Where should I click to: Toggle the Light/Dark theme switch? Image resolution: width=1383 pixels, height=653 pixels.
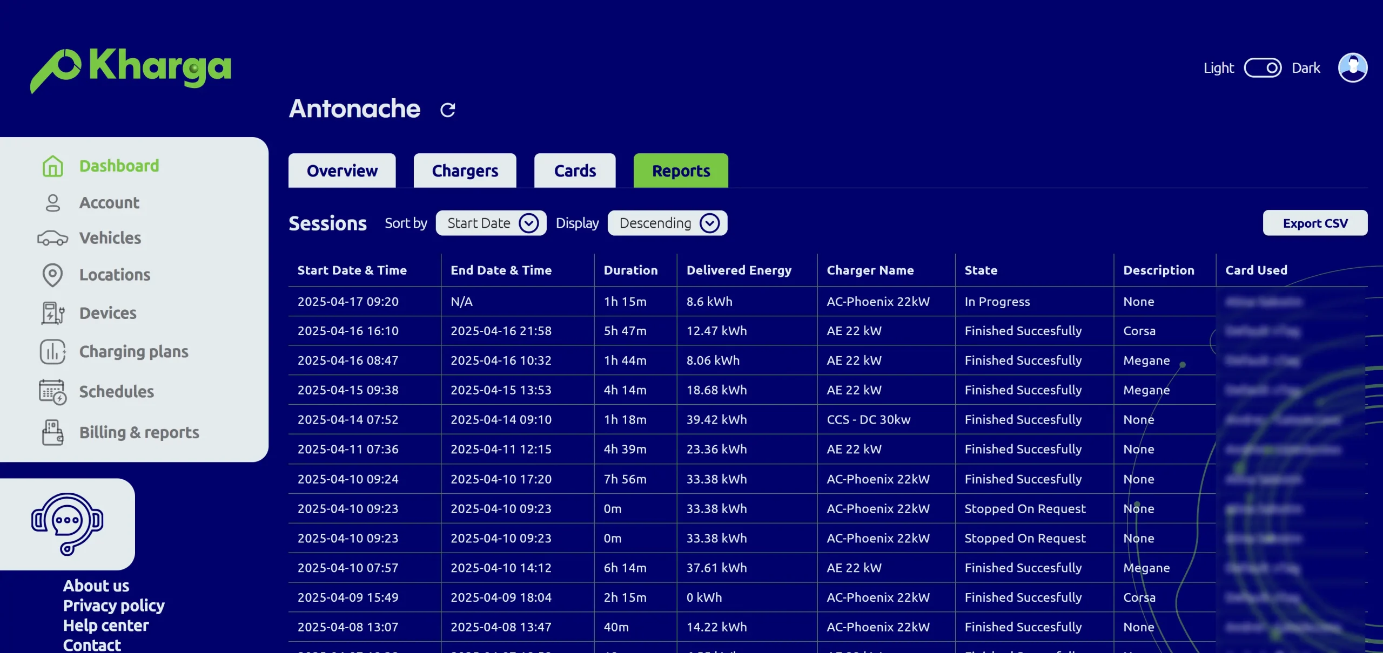click(x=1263, y=68)
